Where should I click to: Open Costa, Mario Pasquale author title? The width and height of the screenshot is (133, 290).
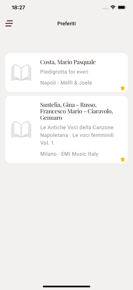tap(68, 62)
